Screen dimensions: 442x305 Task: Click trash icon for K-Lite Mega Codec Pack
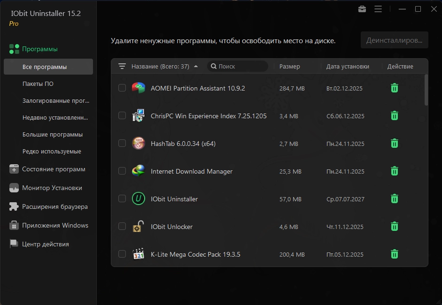pos(395,254)
